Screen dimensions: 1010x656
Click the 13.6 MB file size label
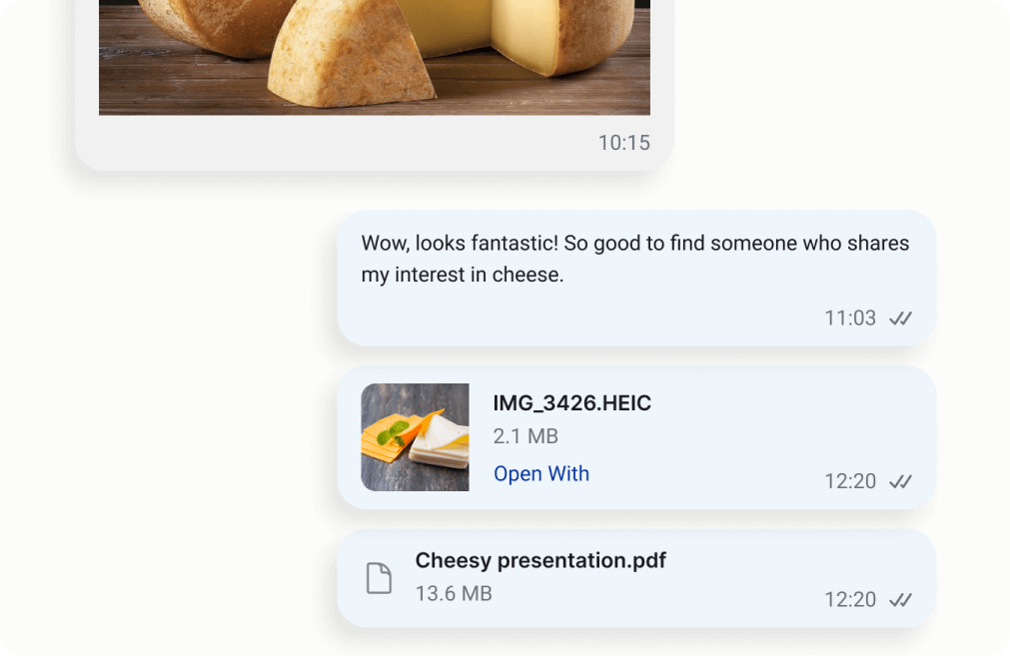(x=454, y=594)
